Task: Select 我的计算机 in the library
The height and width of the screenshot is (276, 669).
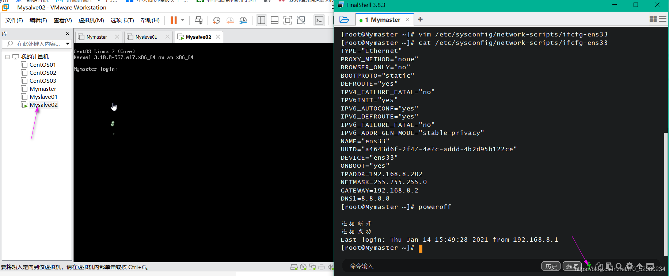Action: coord(35,57)
